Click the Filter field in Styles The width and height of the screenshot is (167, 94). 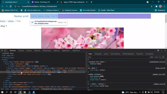coord(118,57)
